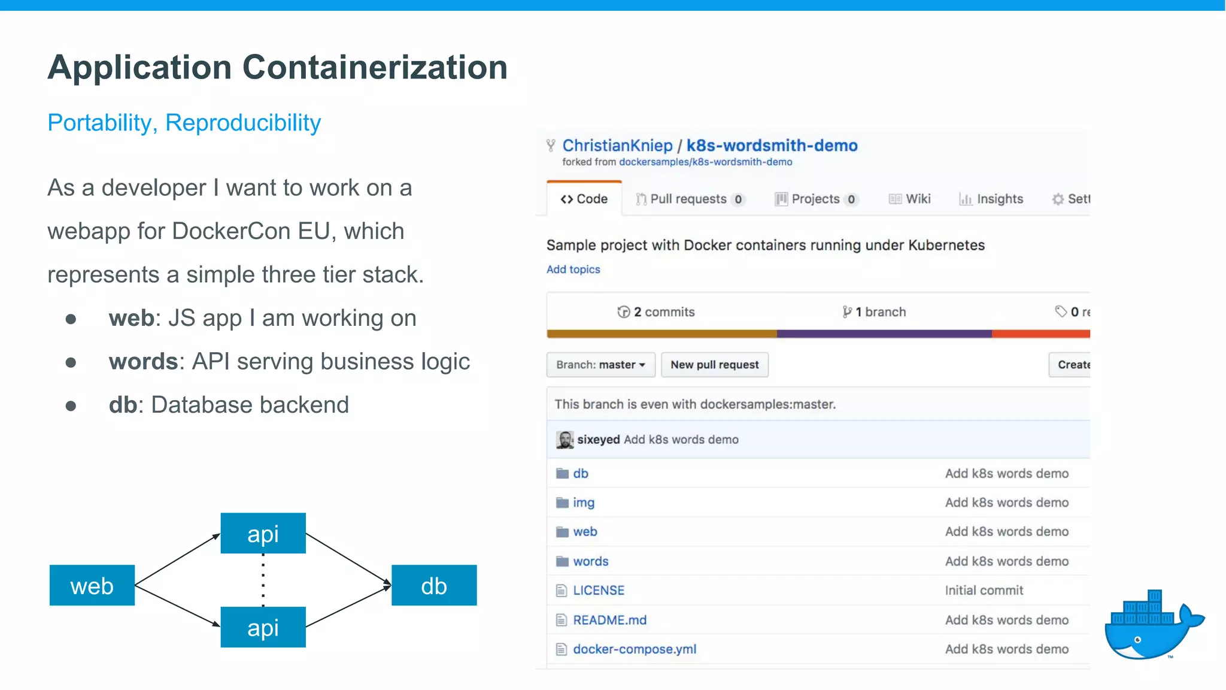Open the dockersamples/k8s-wordsmith-demo fork source link
The height and width of the screenshot is (690, 1226).
click(705, 162)
